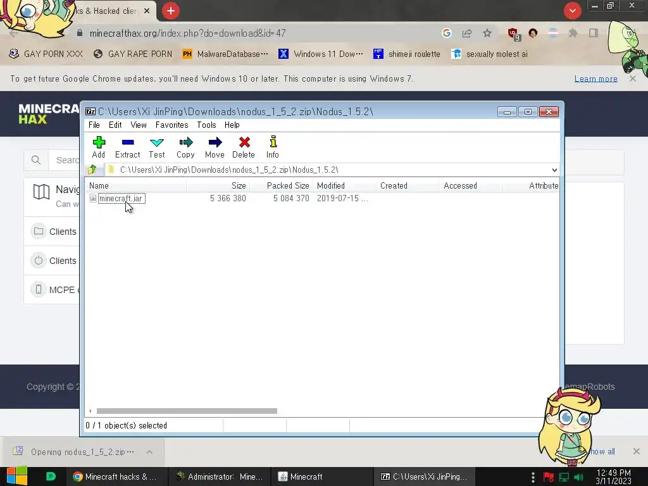Image resolution: width=648 pixels, height=486 pixels.
Task: Click the Chrome address bar URL
Action: coord(187,33)
